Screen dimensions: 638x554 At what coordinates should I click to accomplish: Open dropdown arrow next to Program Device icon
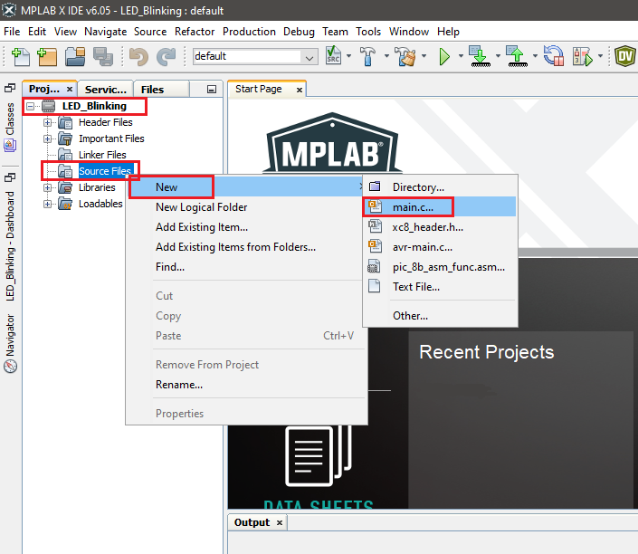coord(498,56)
